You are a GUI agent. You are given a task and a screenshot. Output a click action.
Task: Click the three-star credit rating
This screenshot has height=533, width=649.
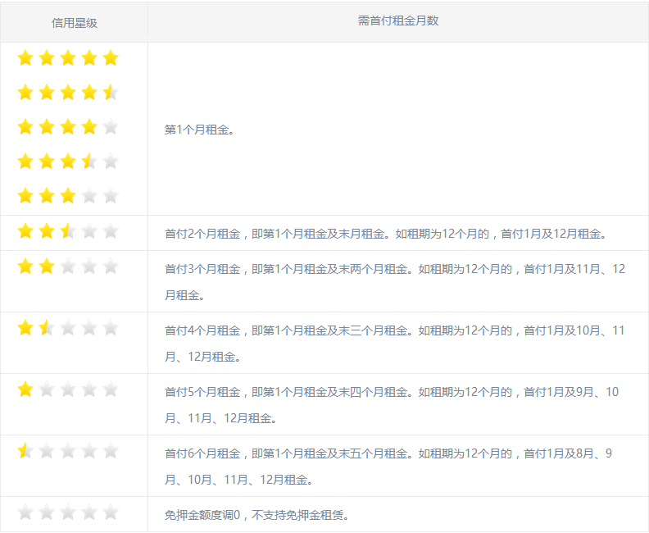click(68, 196)
